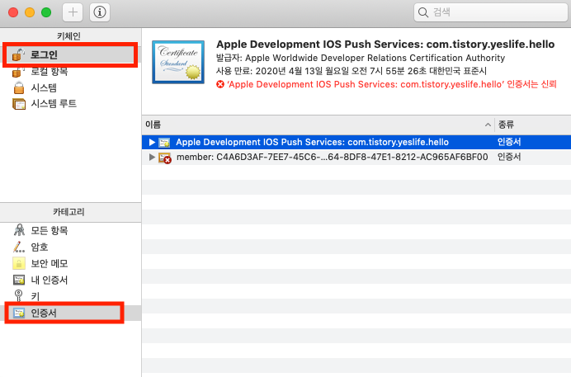Open the info inspector button

tap(100, 12)
